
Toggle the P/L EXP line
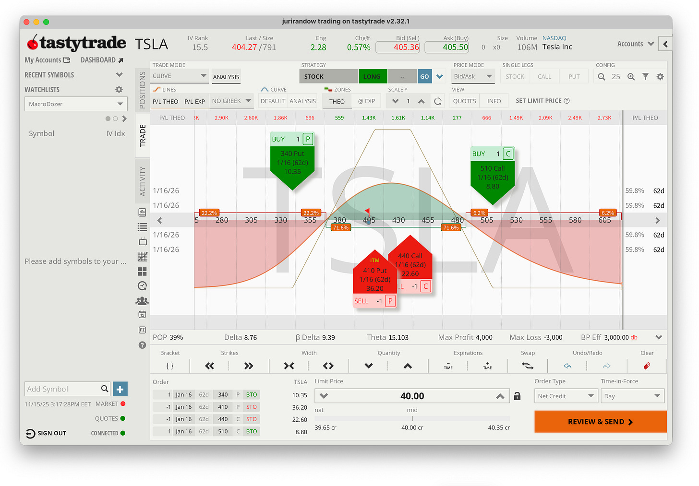(x=194, y=101)
